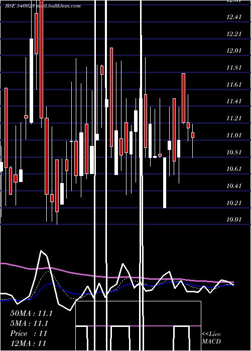Click the 5MA : 11.1 readout
This screenshot has width=251, height=351.
point(29,323)
